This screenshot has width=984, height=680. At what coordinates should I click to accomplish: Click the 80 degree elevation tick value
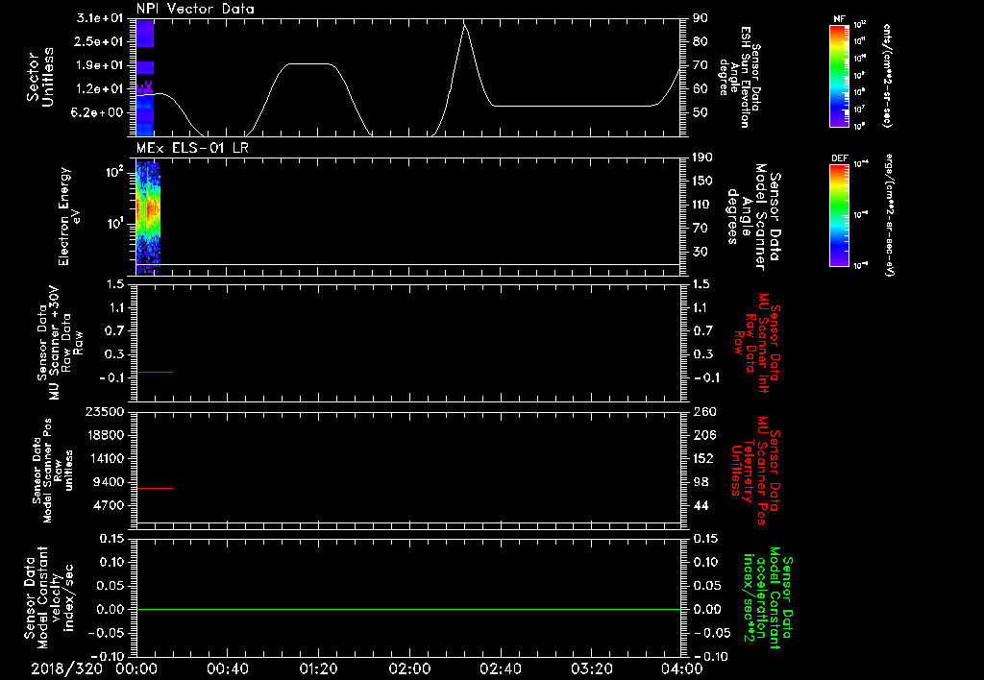(701, 41)
